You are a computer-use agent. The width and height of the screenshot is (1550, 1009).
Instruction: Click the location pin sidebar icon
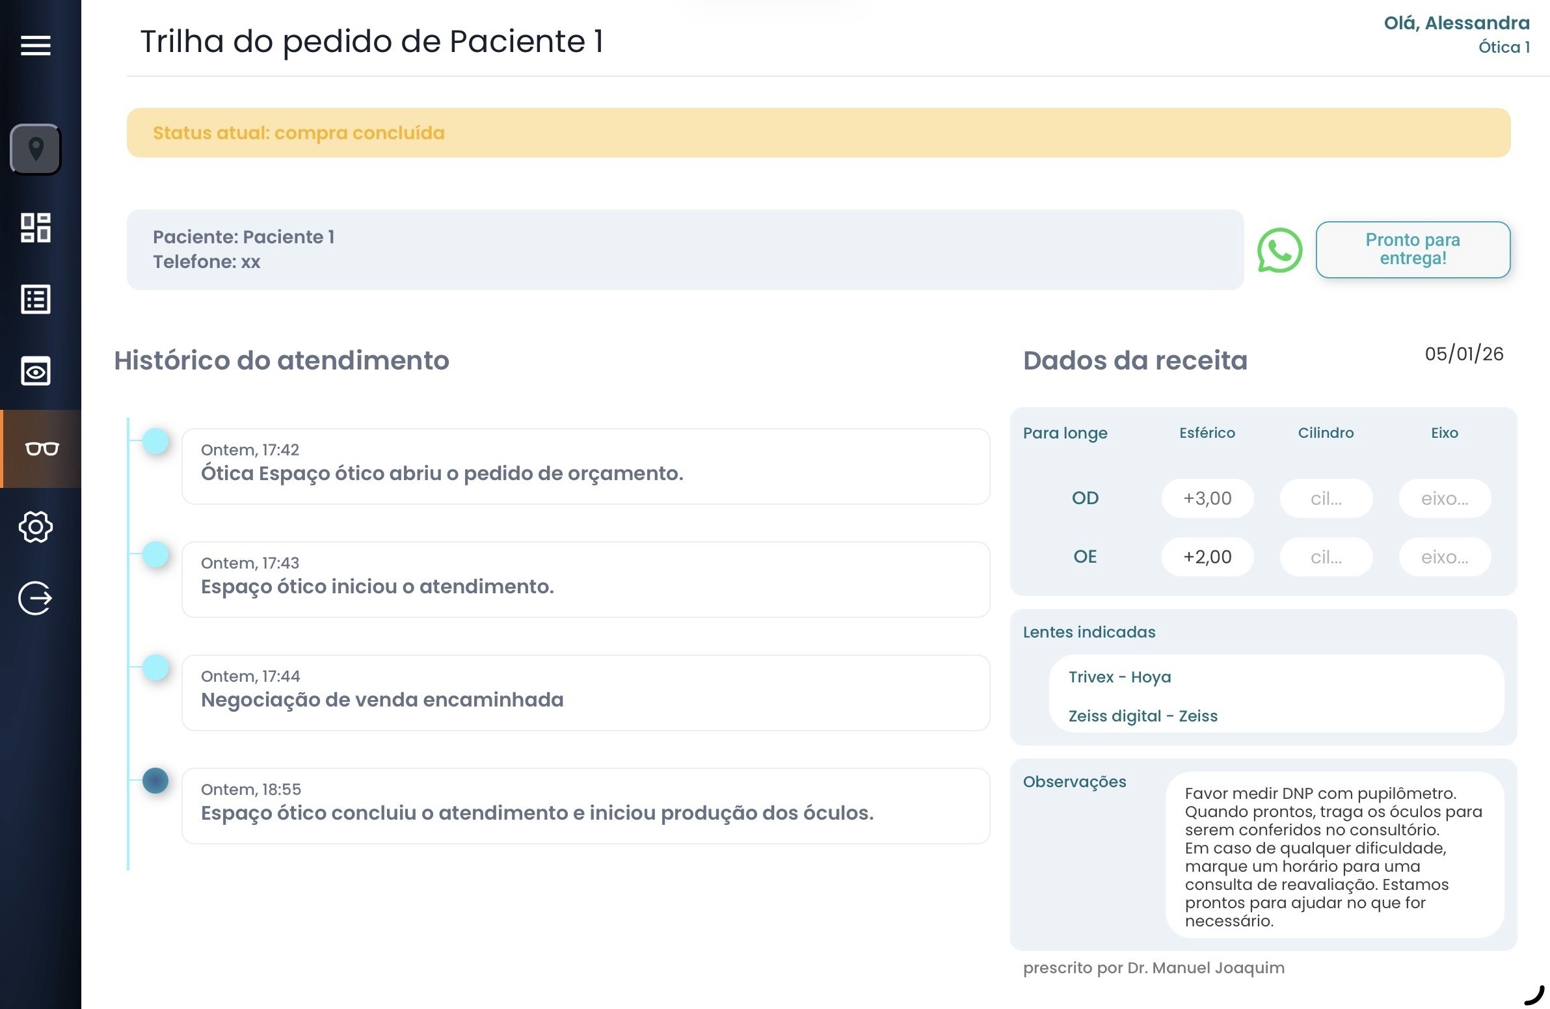pyautogui.click(x=36, y=149)
